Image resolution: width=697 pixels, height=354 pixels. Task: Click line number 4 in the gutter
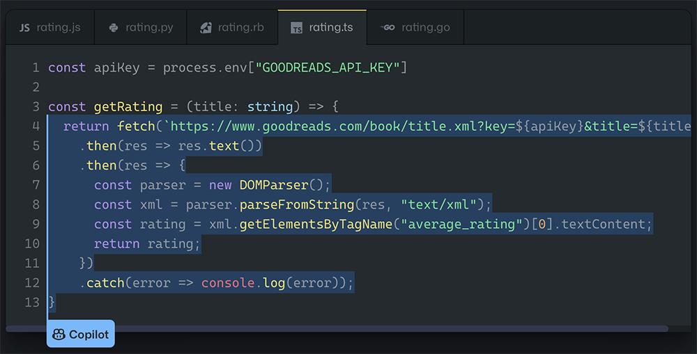pyautogui.click(x=36, y=127)
